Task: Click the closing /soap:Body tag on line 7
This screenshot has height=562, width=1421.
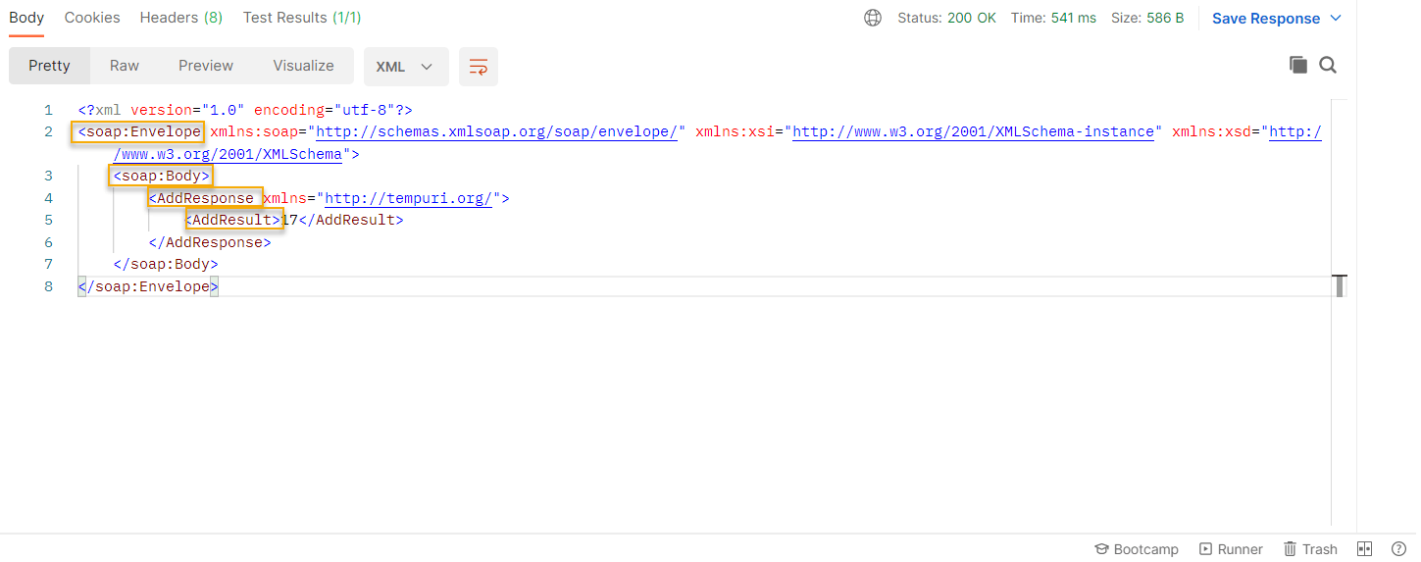Action: click(166, 264)
